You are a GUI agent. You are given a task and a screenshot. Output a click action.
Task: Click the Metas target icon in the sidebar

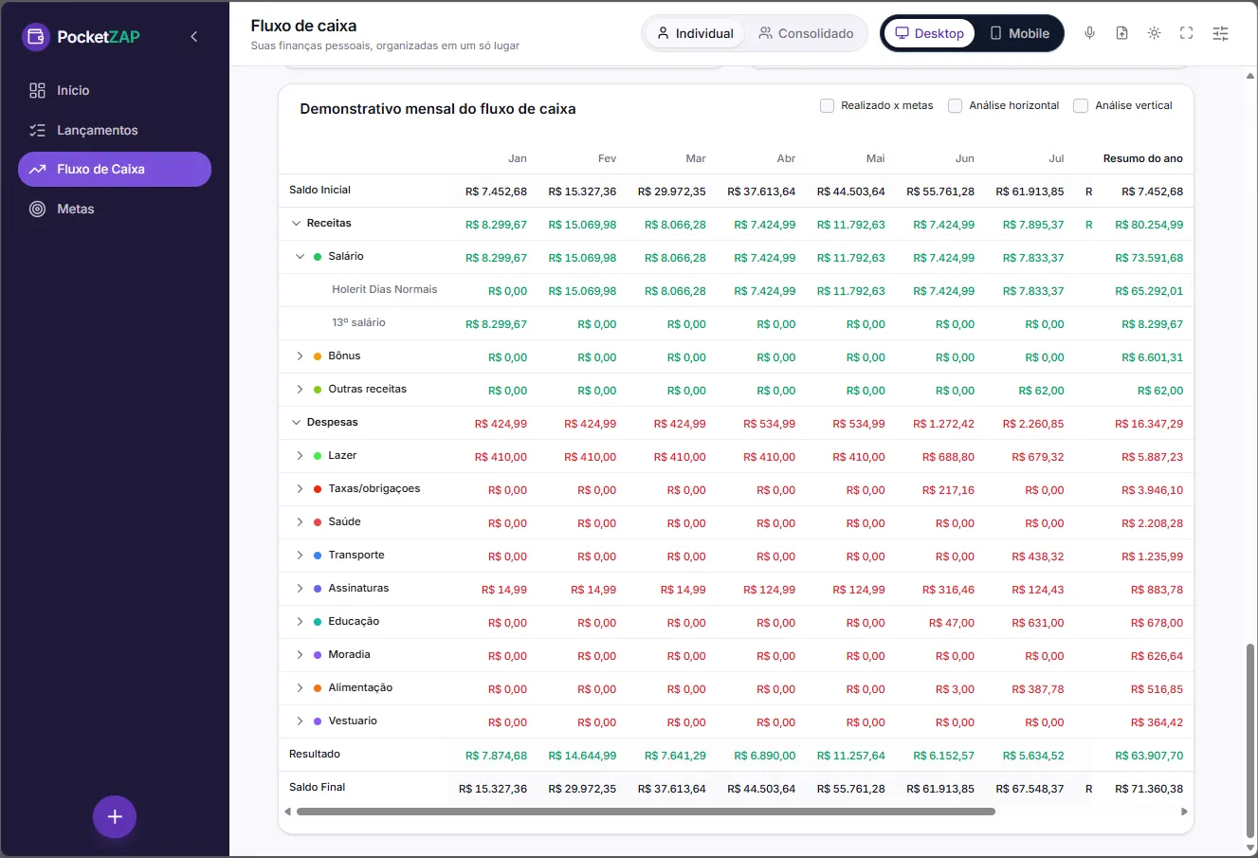(x=38, y=209)
